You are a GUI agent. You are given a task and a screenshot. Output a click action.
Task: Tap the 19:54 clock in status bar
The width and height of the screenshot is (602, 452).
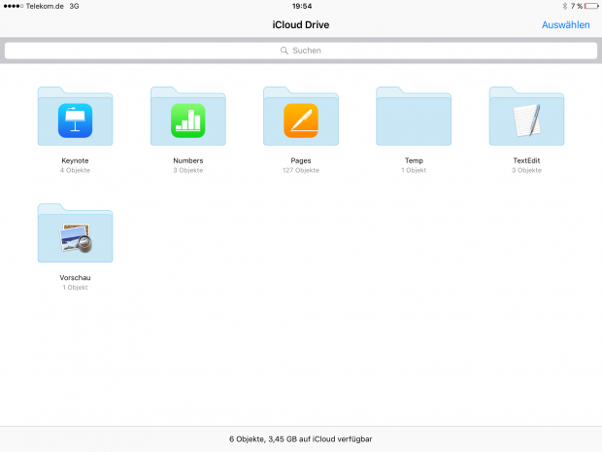click(301, 6)
